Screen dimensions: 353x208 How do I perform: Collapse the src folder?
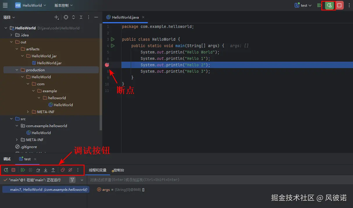point(12,119)
